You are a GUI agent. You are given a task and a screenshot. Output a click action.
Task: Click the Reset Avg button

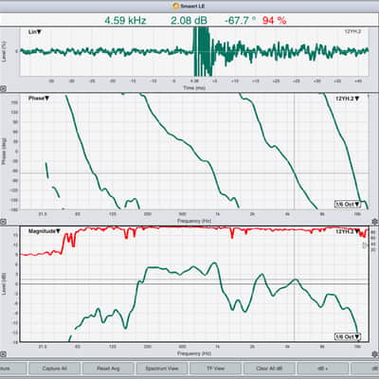(x=108, y=369)
